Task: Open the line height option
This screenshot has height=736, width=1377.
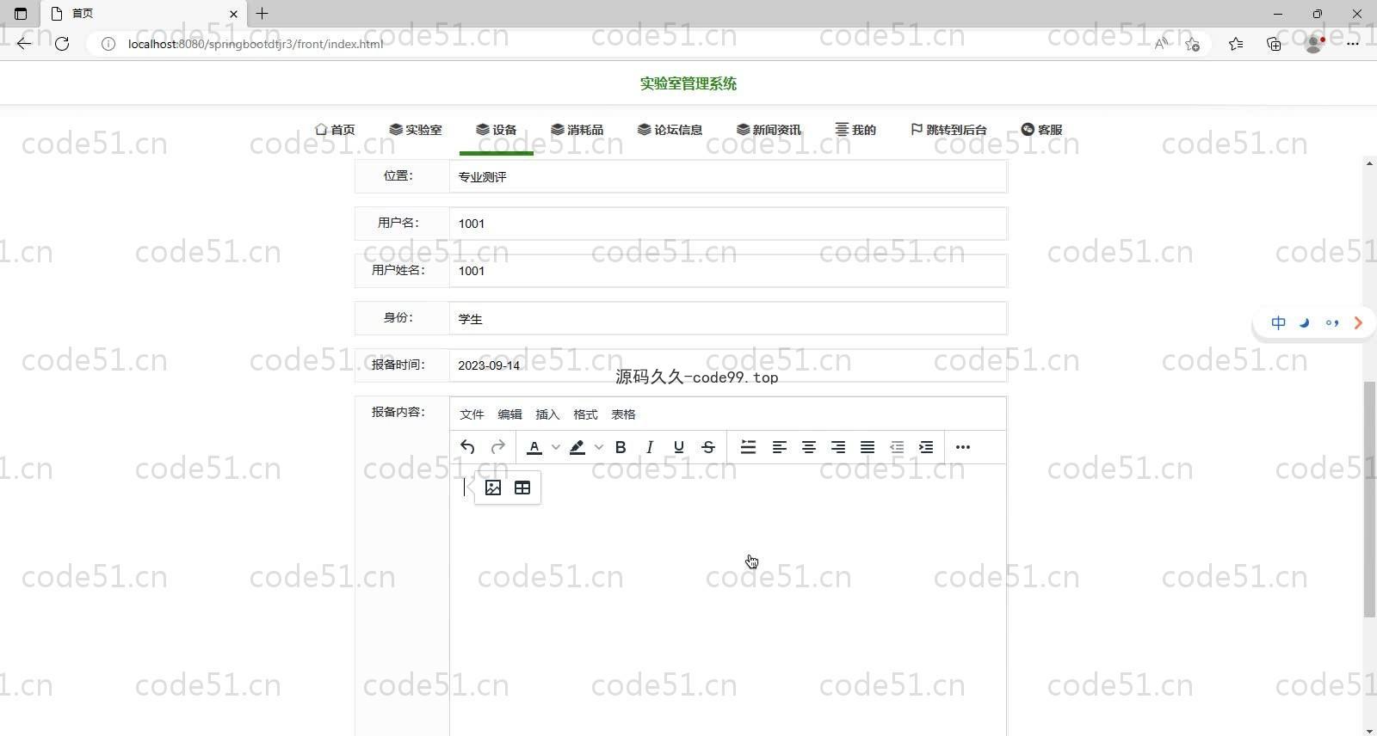Action: [749, 447]
